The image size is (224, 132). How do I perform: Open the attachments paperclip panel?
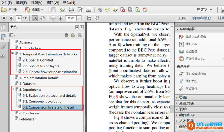pyautogui.click(x=3, y=47)
